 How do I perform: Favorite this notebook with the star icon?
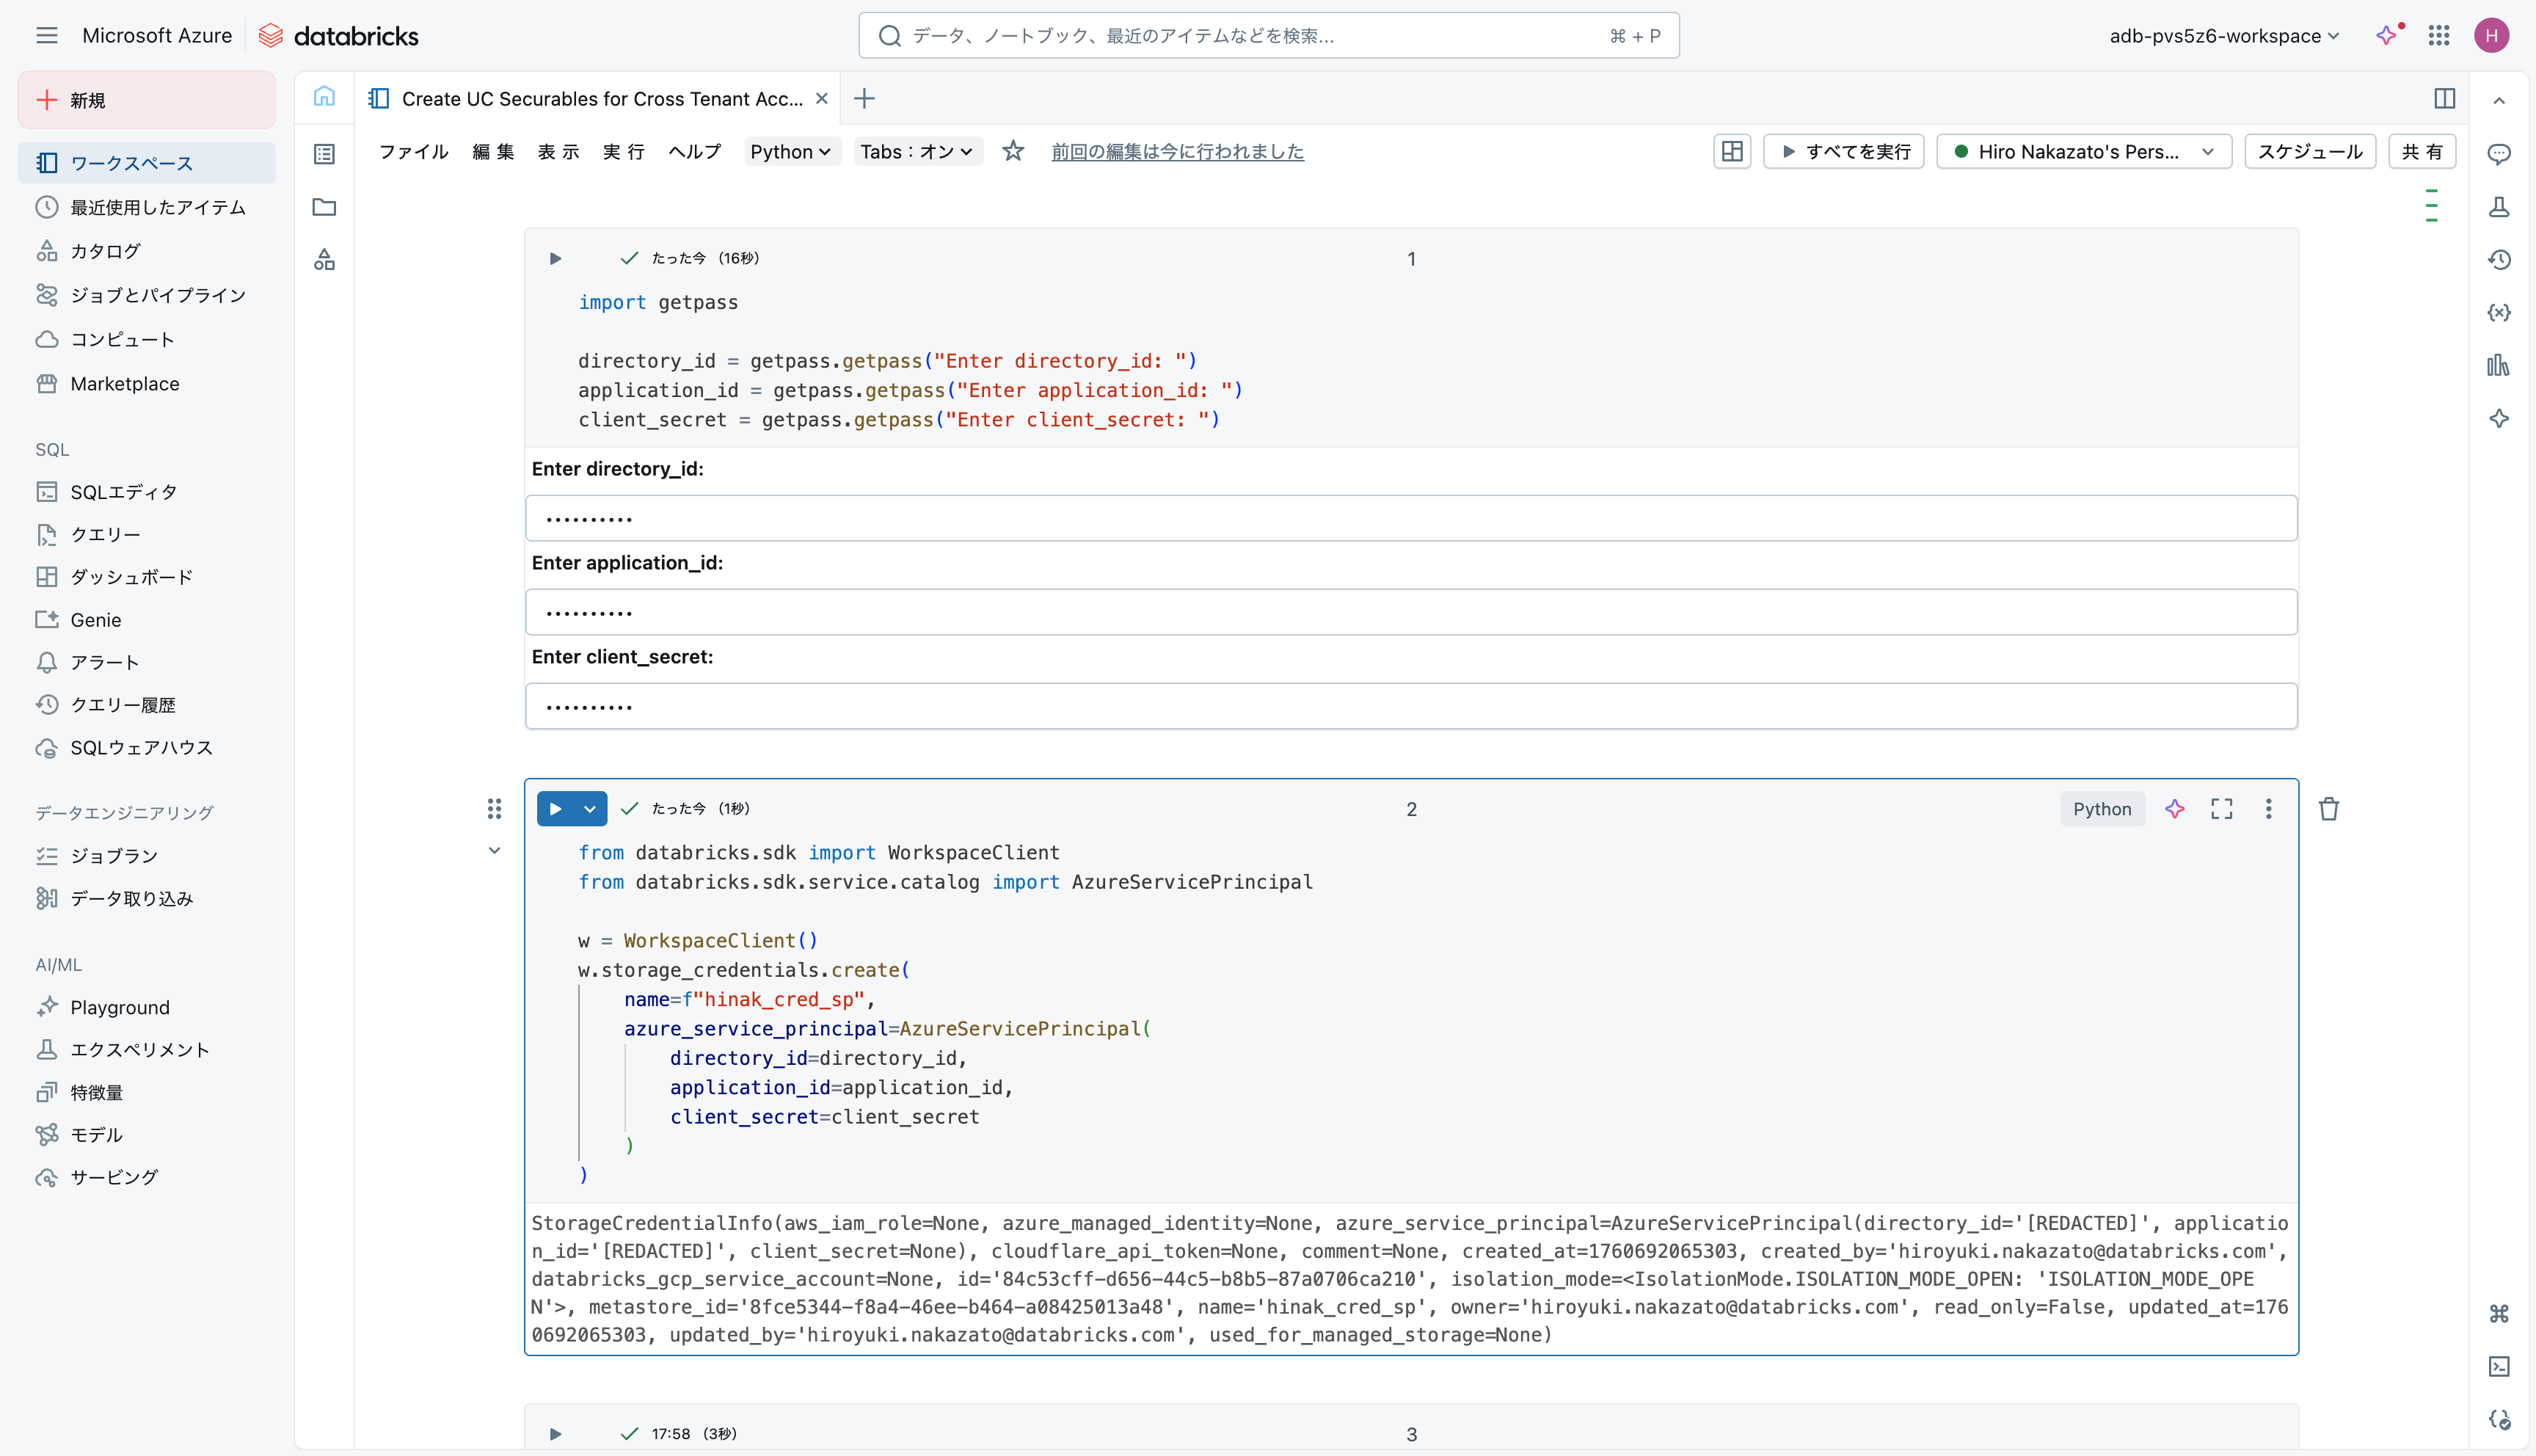(x=1013, y=152)
